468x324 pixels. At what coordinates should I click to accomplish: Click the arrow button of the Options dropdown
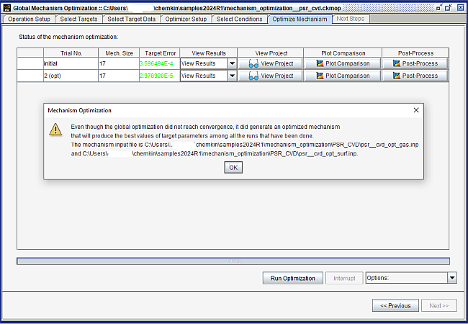click(452, 278)
